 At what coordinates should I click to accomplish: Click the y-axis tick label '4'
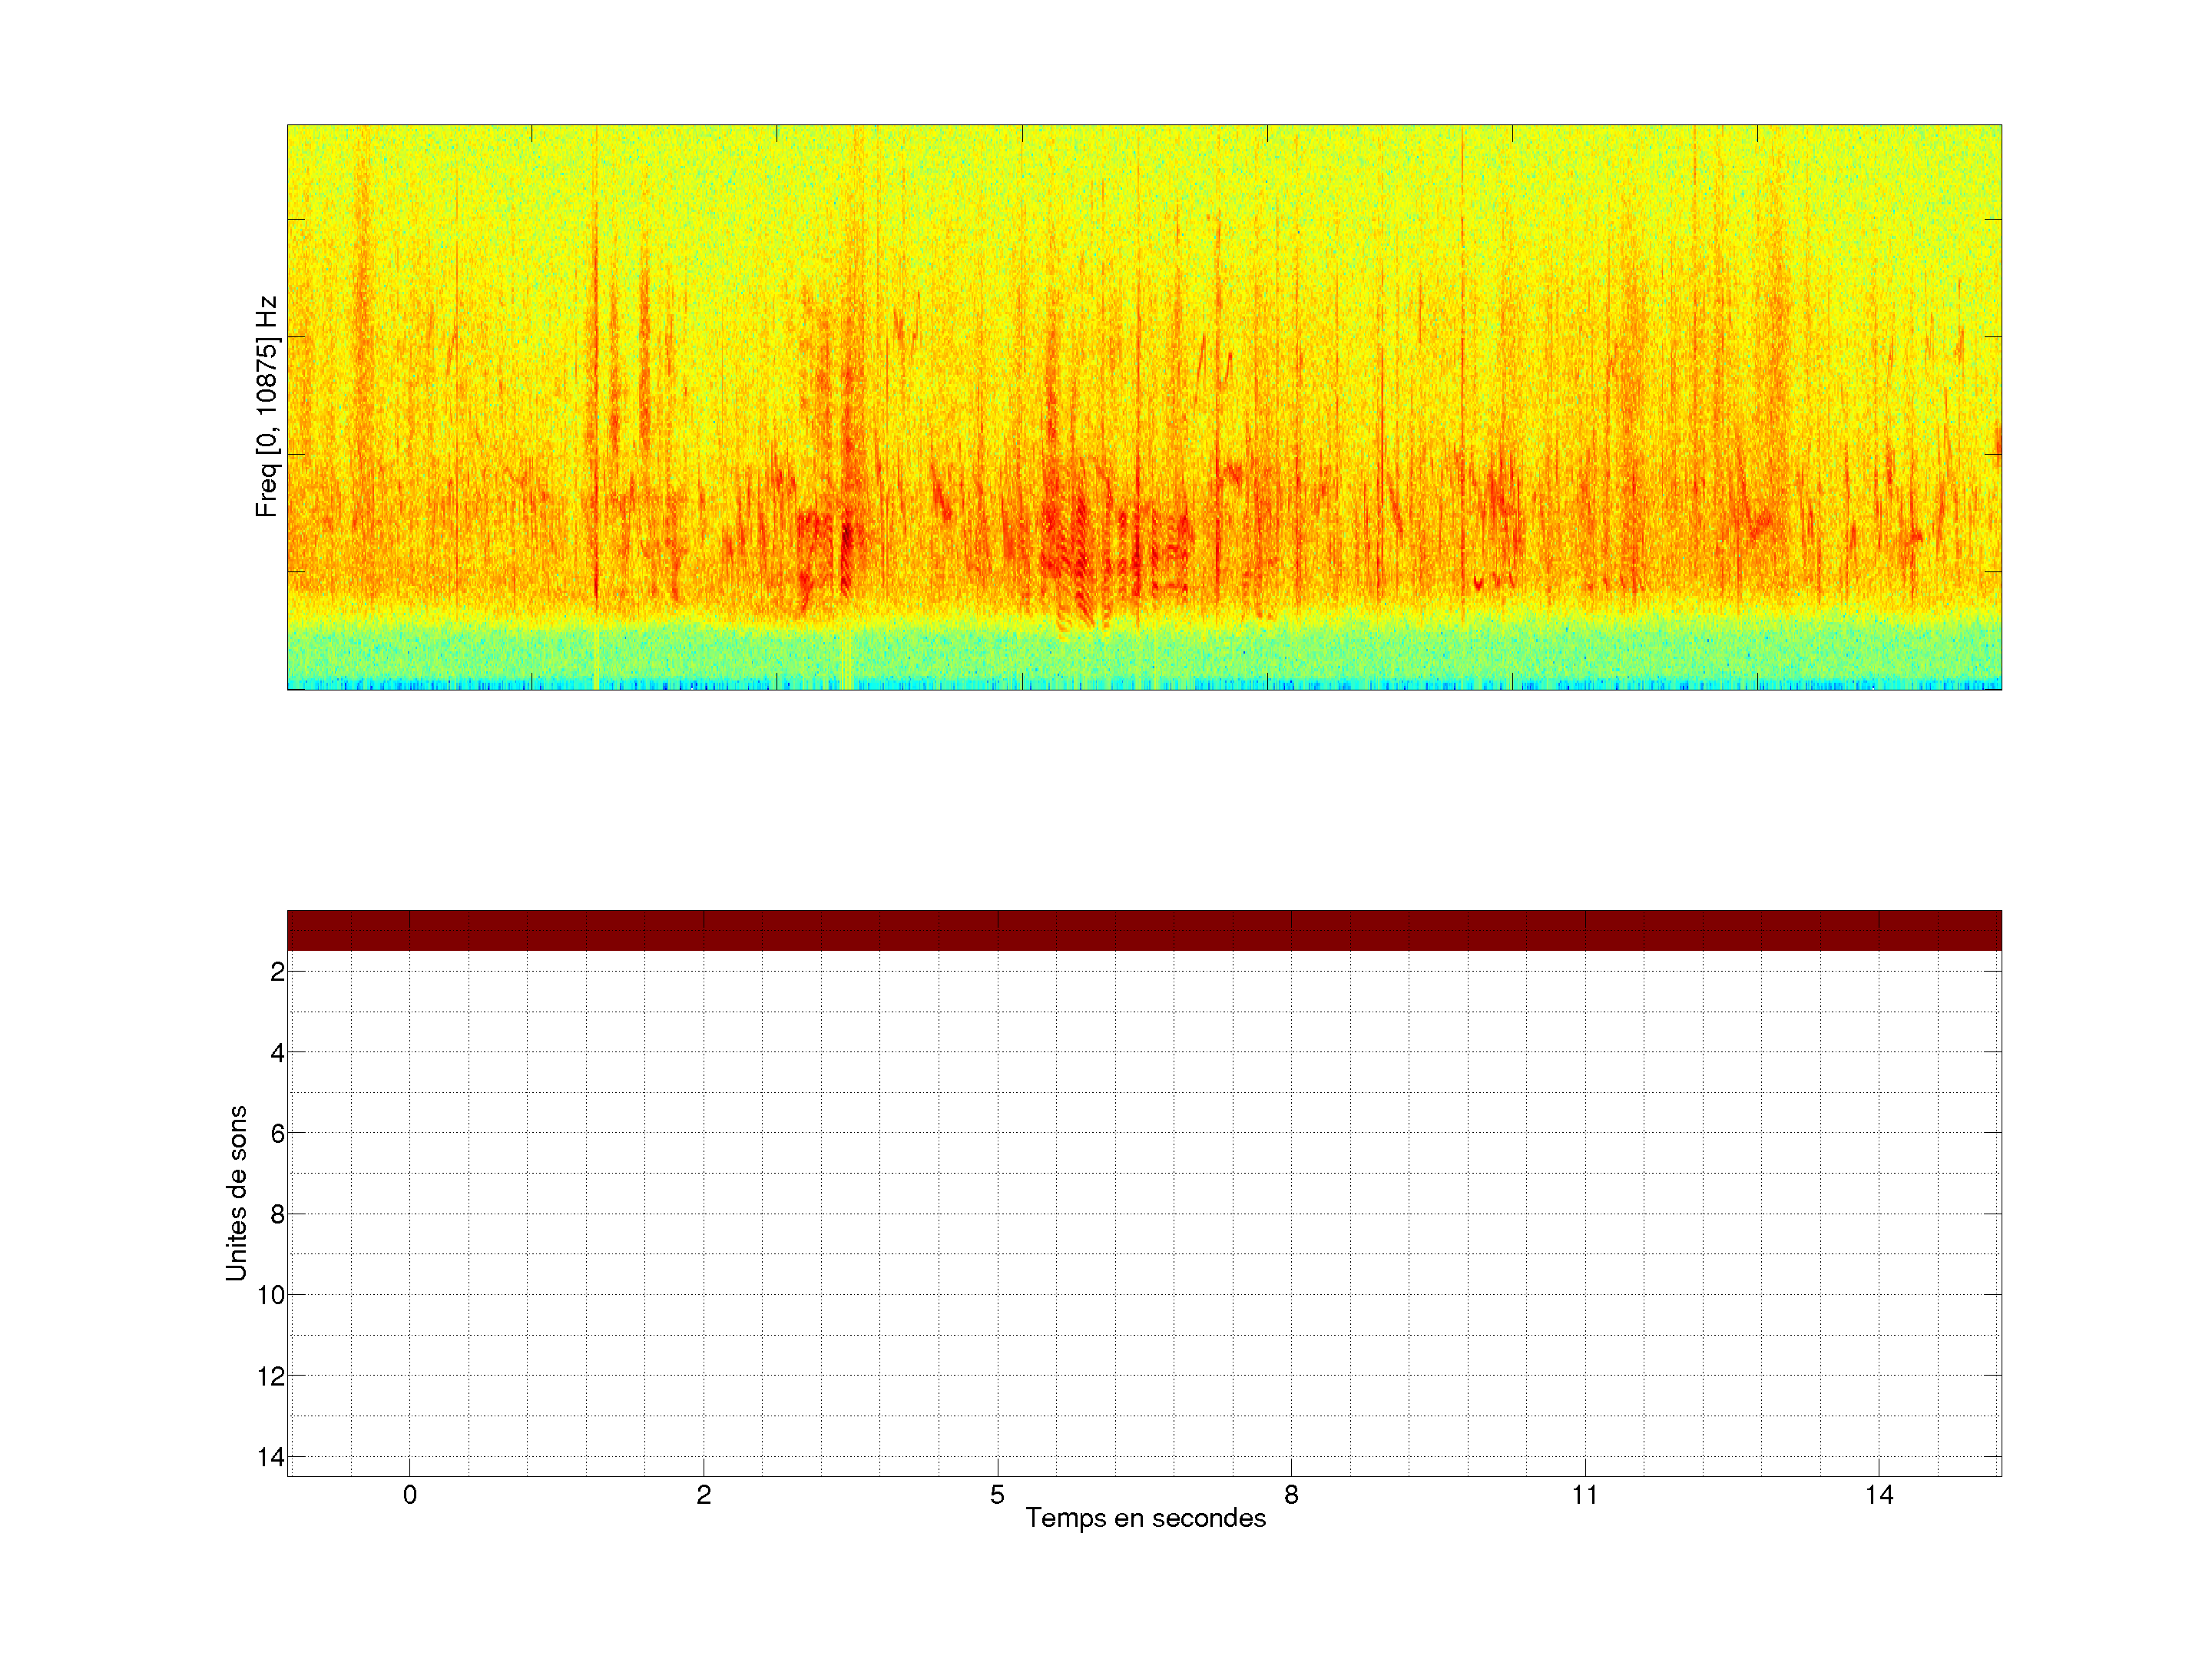[277, 1053]
